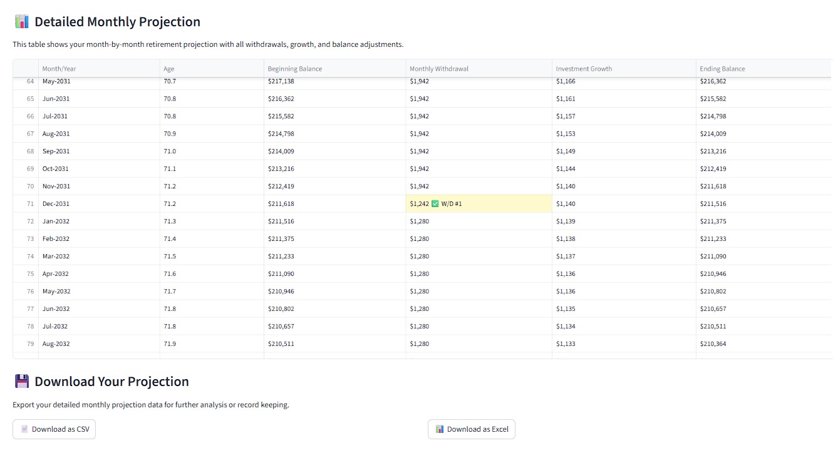The image size is (833, 453).
Task: Click the Ending Balance column header
Action: (x=722, y=69)
